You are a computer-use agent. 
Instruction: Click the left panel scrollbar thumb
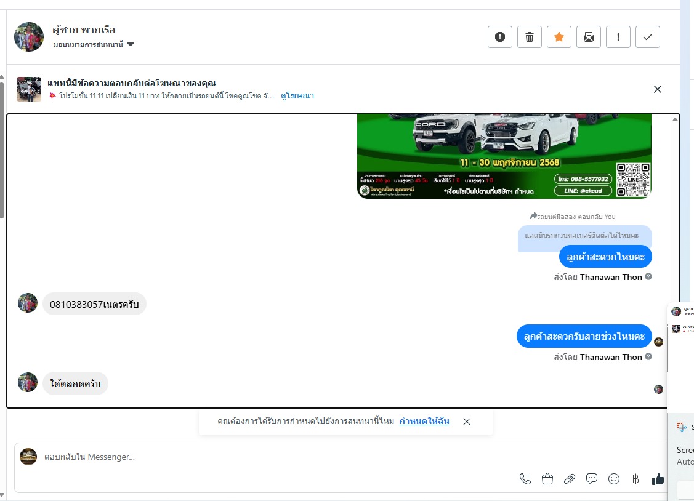pyautogui.click(x=2, y=150)
